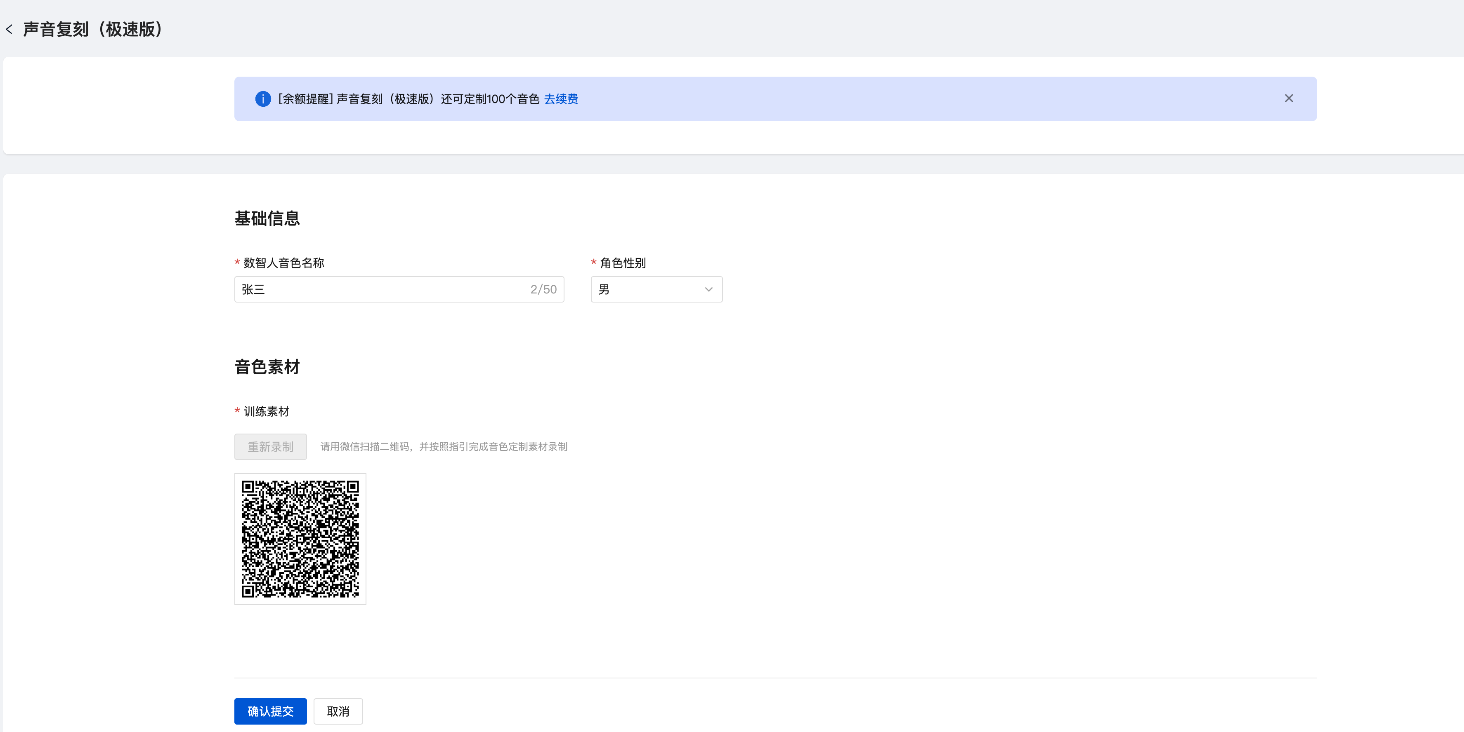This screenshot has height=732, width=1464.
Task: Click the back arrow beside the page title
Action: [9, 30]
